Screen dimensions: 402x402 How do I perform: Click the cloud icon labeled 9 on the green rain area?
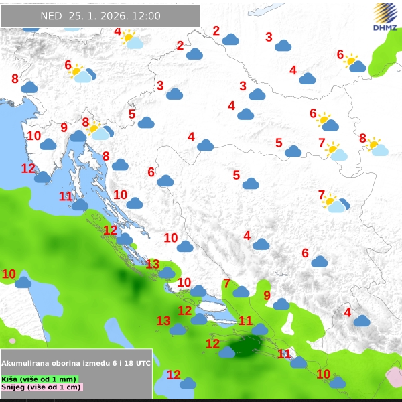281,304
